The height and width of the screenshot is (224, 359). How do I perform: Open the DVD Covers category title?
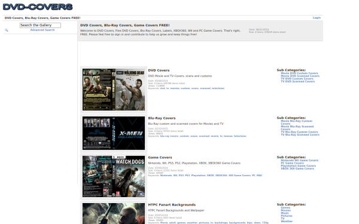tap(159, 70)
